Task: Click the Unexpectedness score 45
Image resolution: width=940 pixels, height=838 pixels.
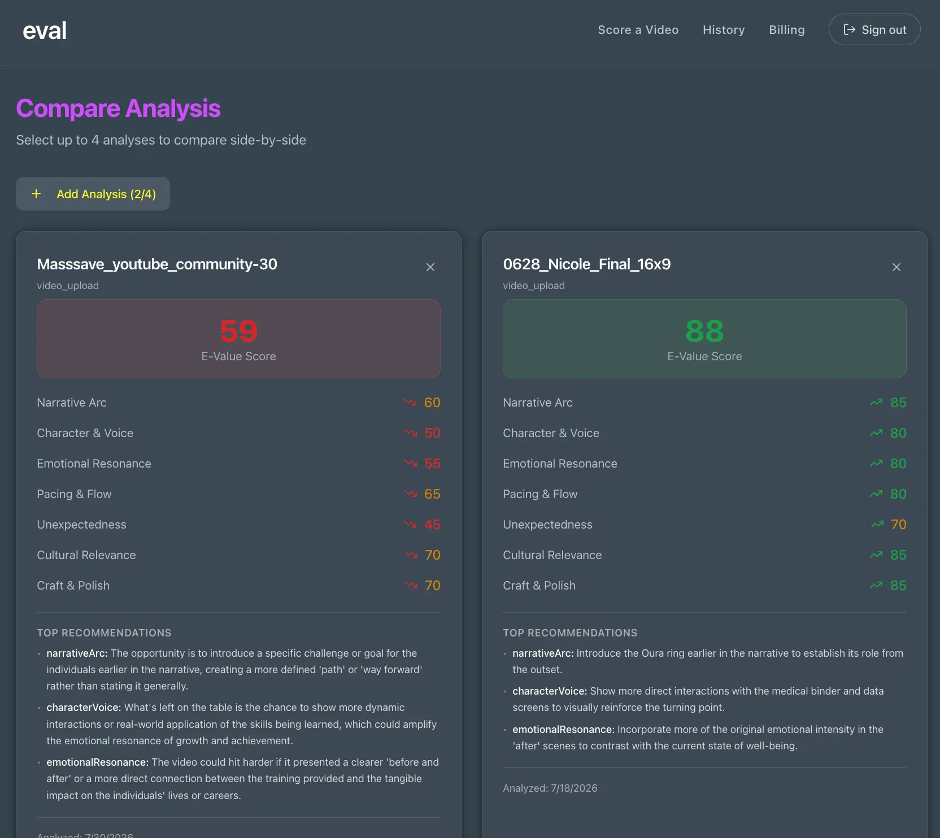Action: pos(432,525)
